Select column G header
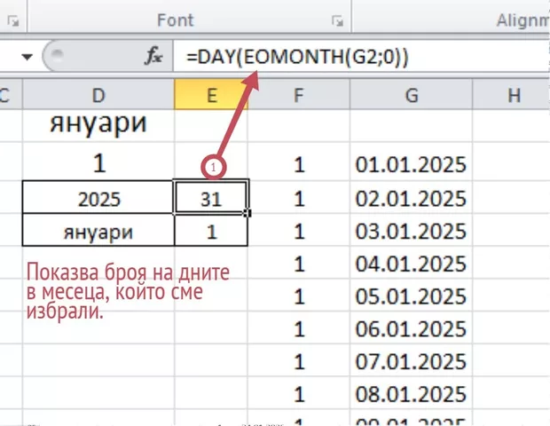 (x=411, y=95)
